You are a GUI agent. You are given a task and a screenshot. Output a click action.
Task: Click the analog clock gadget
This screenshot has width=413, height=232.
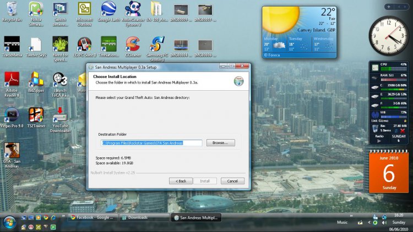pos(389,36)
